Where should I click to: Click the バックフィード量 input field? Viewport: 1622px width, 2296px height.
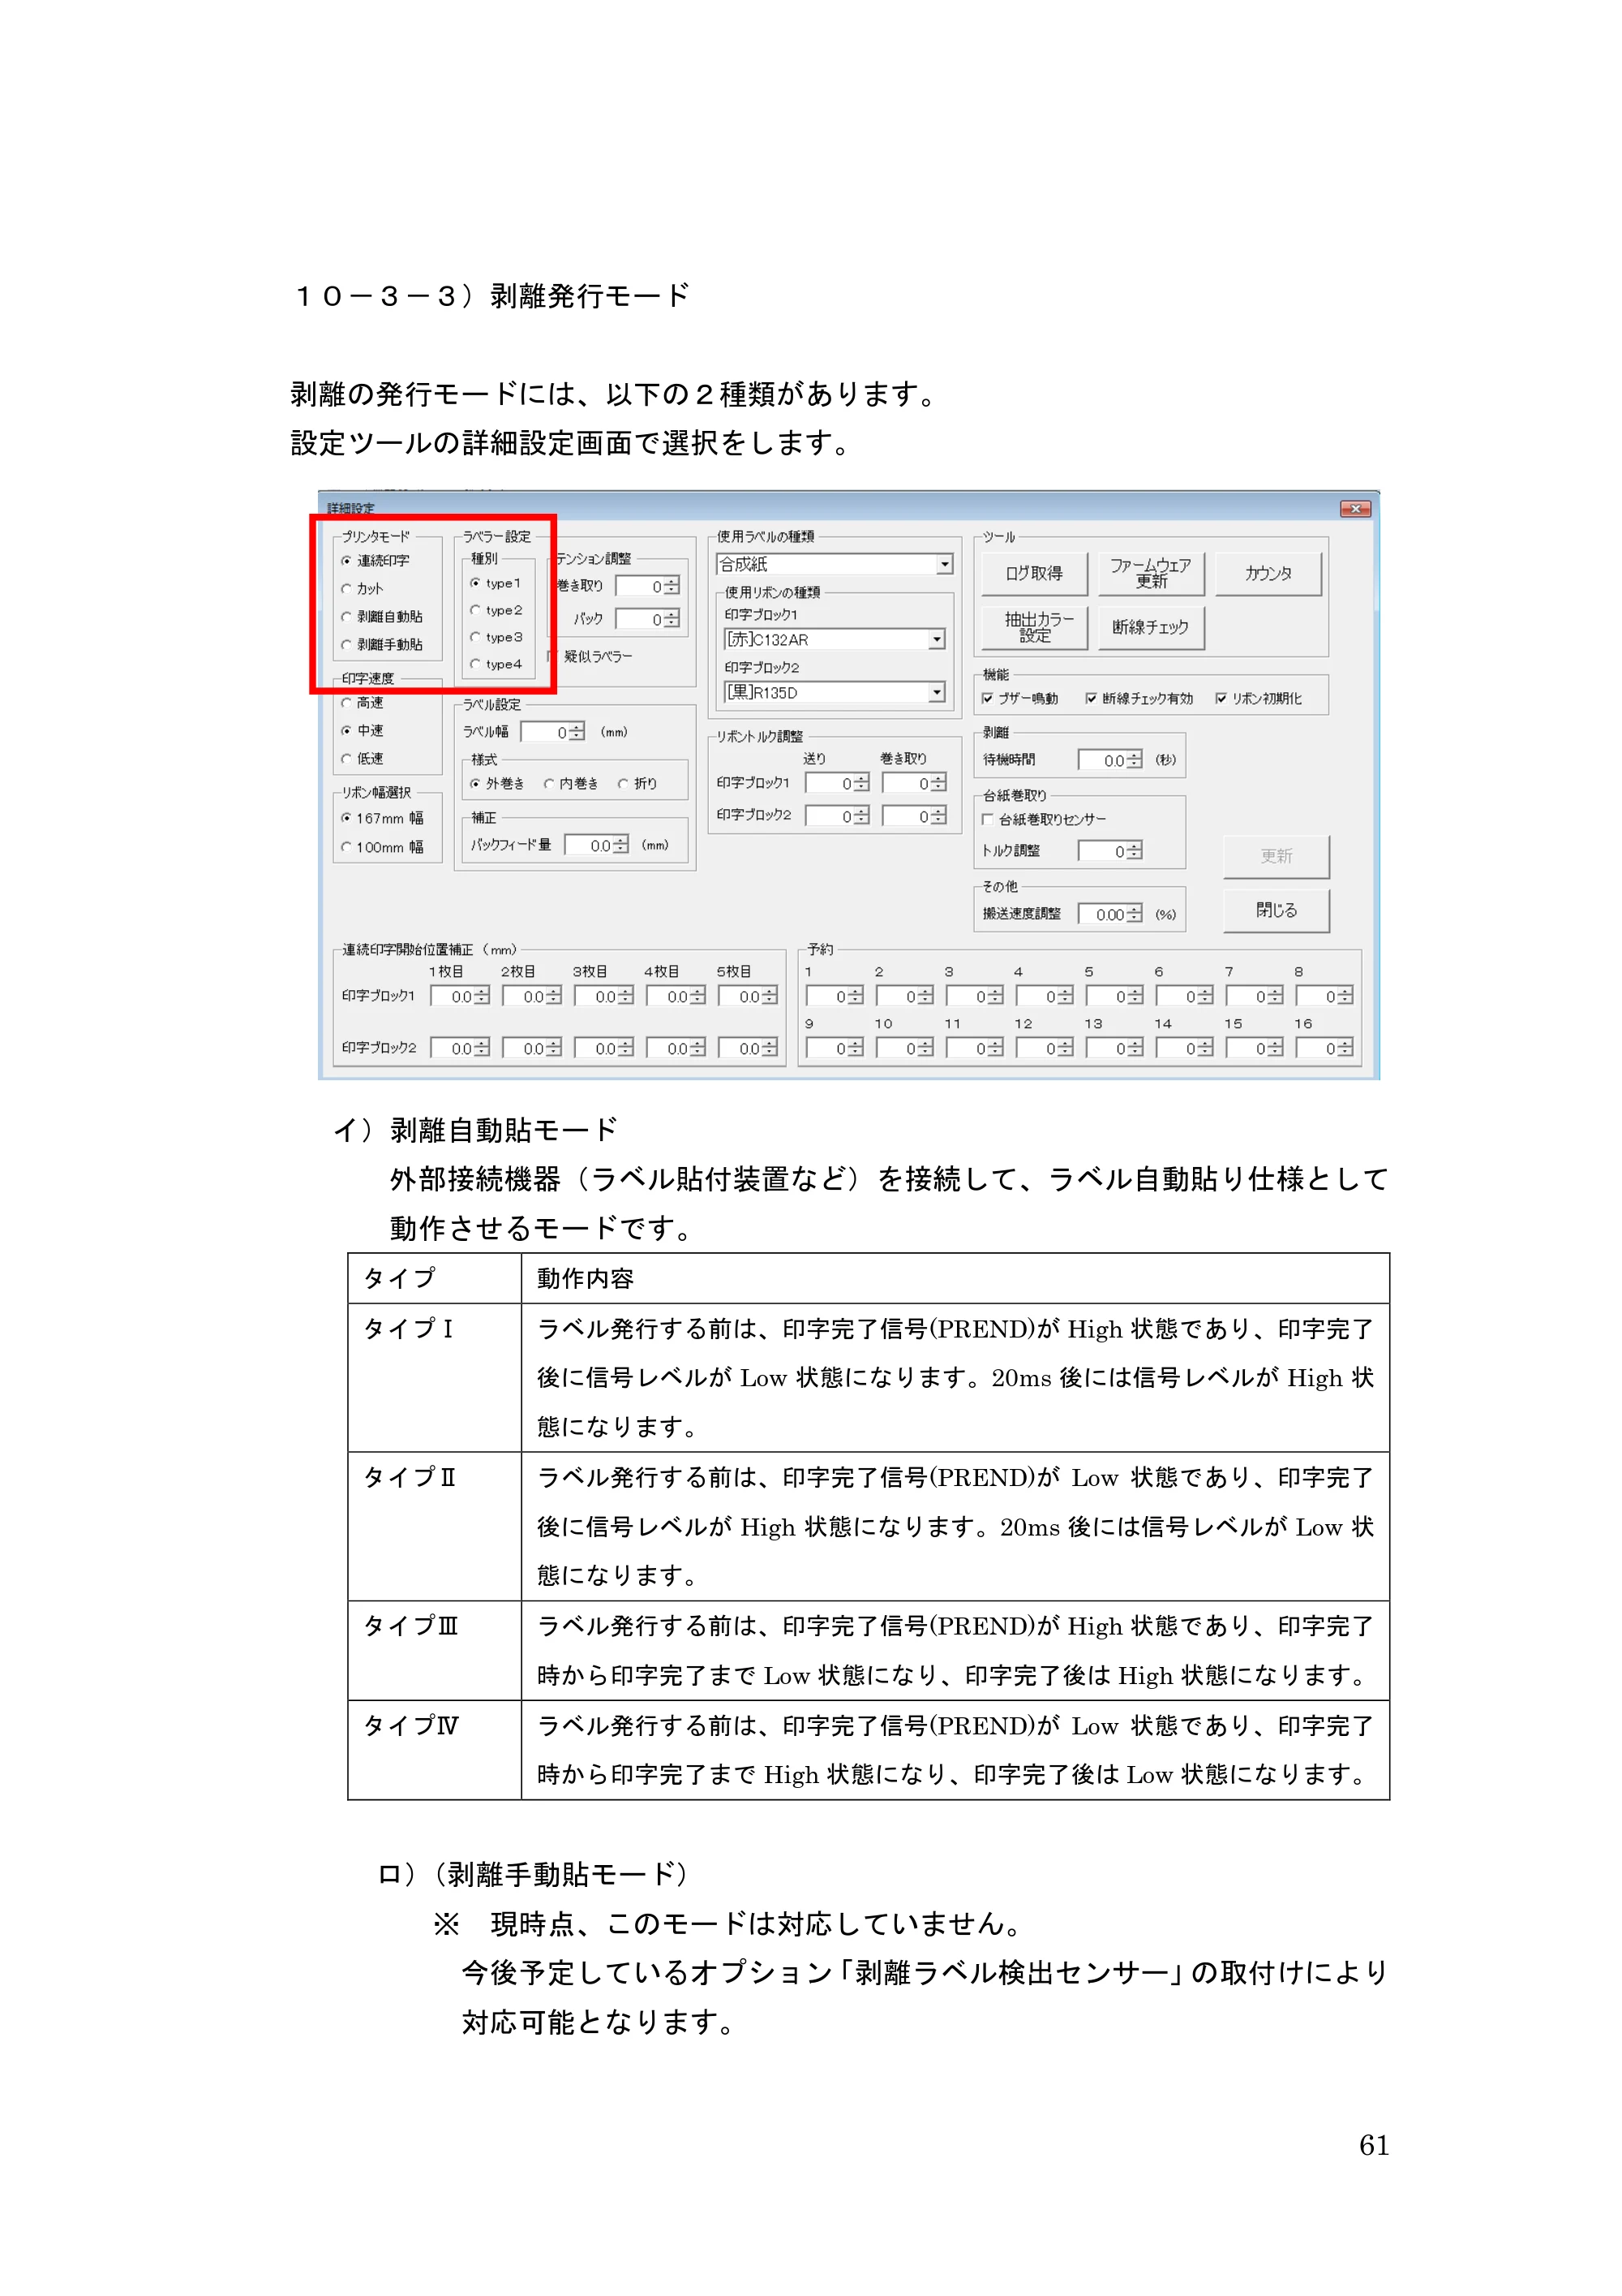[598, 846]
